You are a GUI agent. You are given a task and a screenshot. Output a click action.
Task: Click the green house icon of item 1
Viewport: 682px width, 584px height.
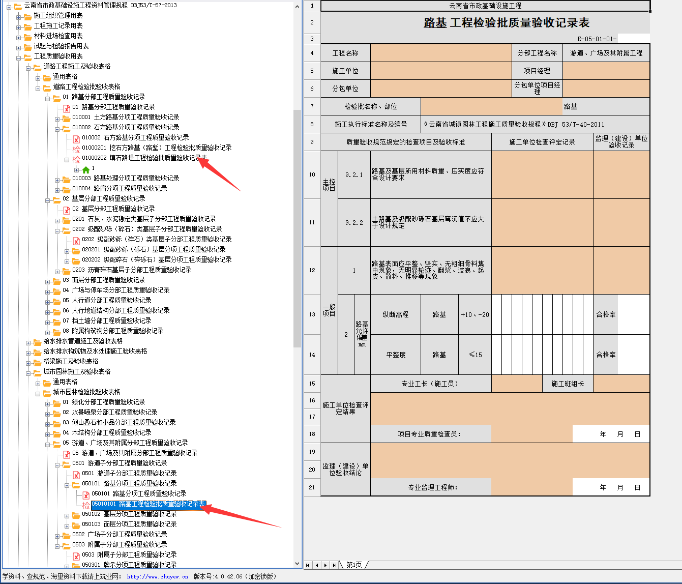[86, 169]
